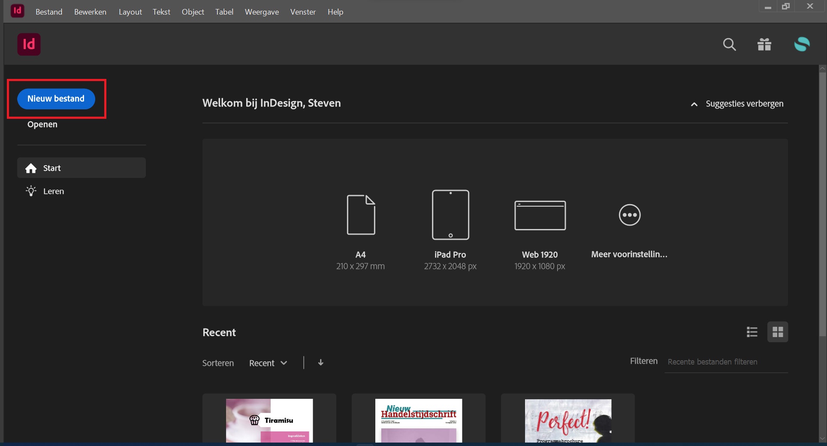Open more presets ellipsis icon
The height and width of the screenshot is (446, 827).
pyautogui.click(x=630, y=215)
